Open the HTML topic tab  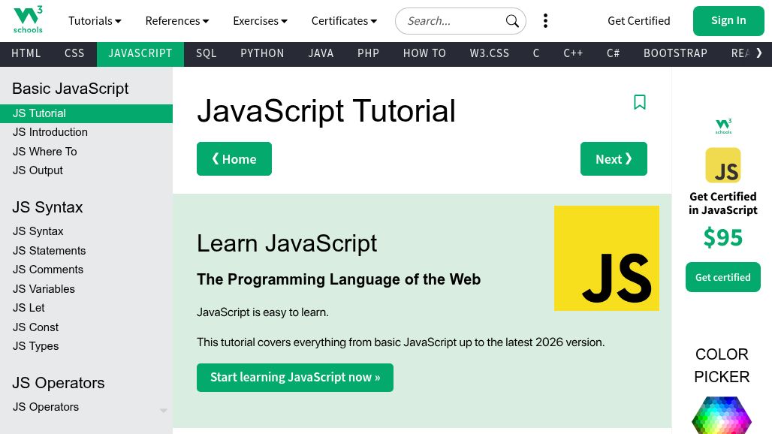[26, 53]
